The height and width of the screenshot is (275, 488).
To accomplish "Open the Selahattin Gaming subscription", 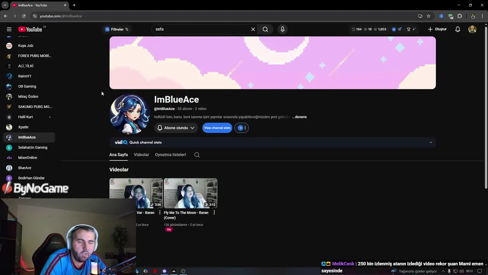I will point(29,147).
